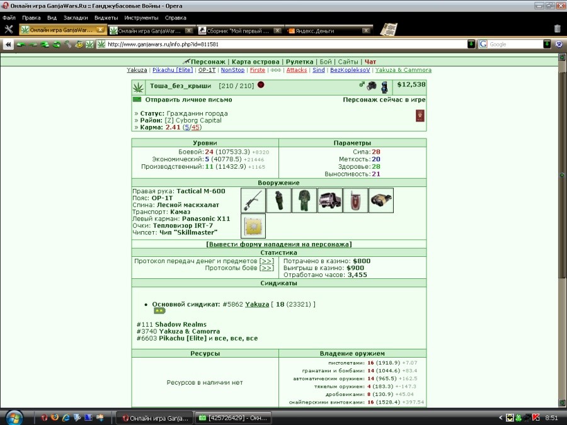Click the URL address field
Viewport: 567px width, 425px height.
click(x=287, y=44)
